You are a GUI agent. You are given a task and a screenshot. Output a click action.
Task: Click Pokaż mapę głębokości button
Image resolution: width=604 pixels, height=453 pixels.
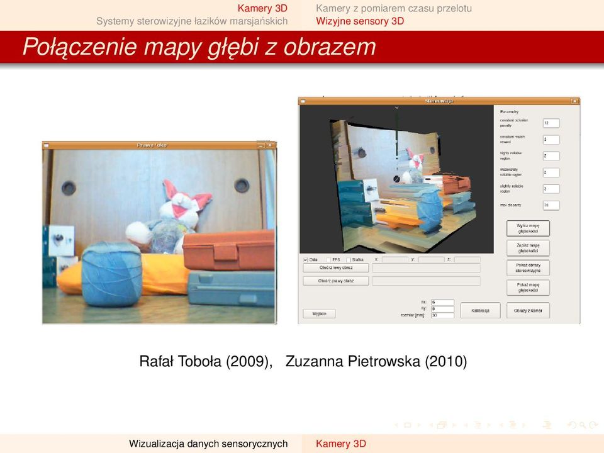pyautogui.click(x=528, y=288)
